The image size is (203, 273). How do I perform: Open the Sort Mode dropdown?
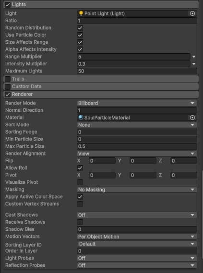137,125
